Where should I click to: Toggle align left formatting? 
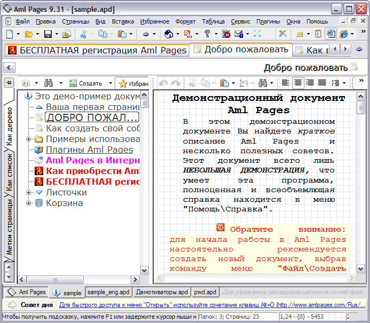point(286,83)
